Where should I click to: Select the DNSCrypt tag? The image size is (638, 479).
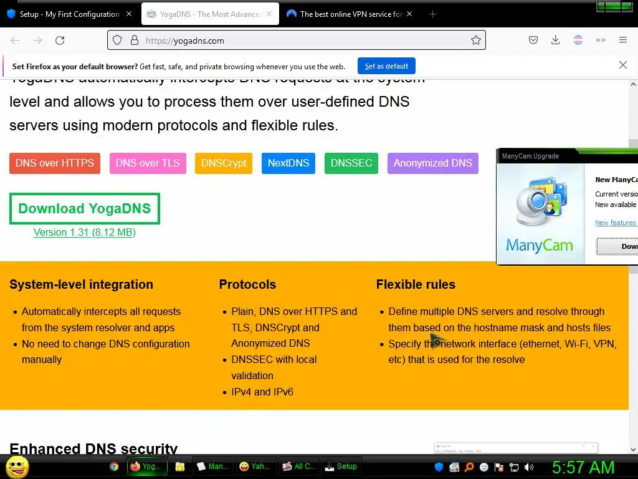tap(224, 163)
